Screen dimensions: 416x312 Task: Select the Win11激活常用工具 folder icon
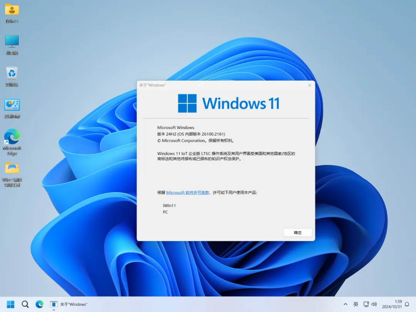tap(12, 174)
